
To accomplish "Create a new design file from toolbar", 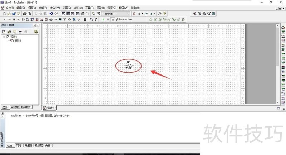I will click(x=5, y=14).
